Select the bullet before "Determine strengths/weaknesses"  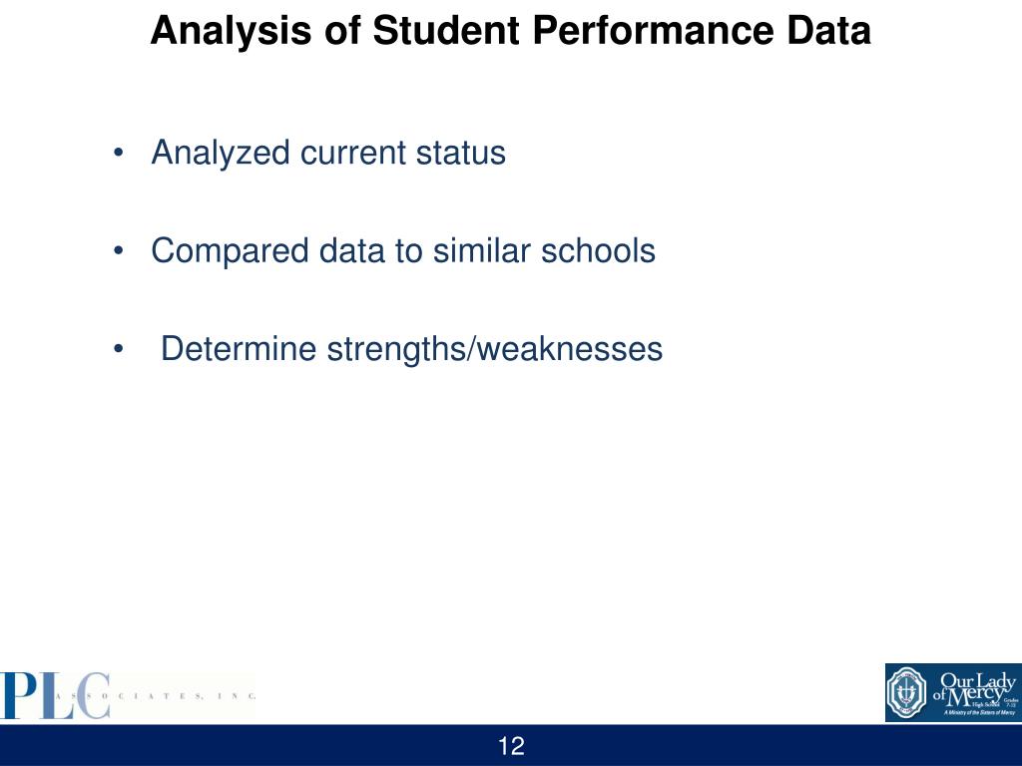click(119, 349)
